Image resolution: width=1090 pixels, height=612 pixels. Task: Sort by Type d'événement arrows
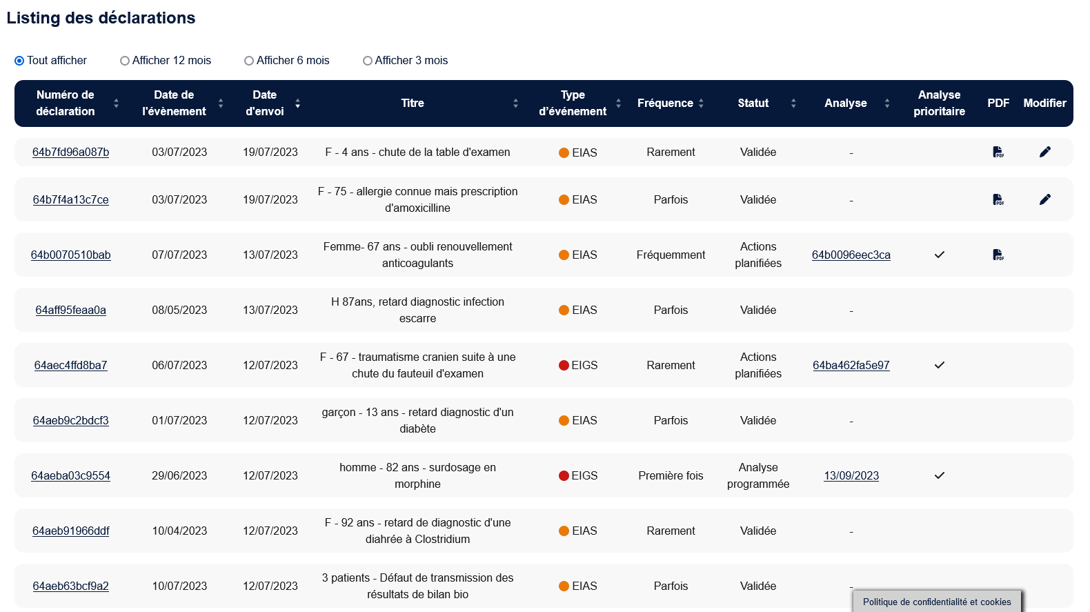[x=618, y=103]
